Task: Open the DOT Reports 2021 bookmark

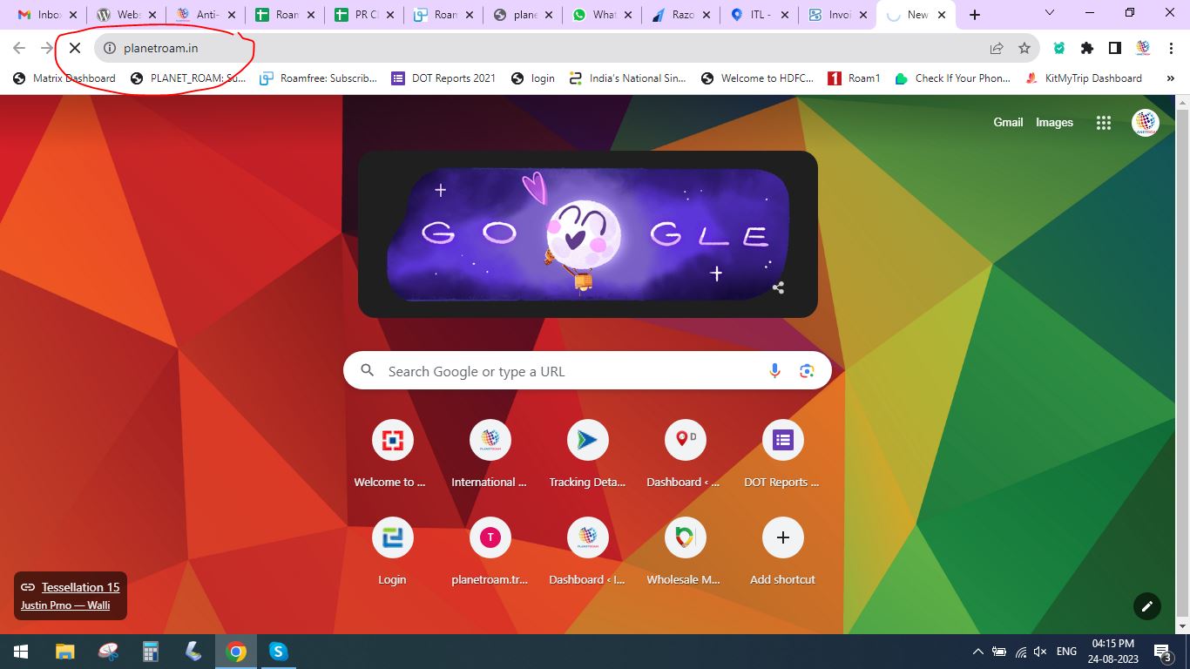Action: (x=443, y=78)
